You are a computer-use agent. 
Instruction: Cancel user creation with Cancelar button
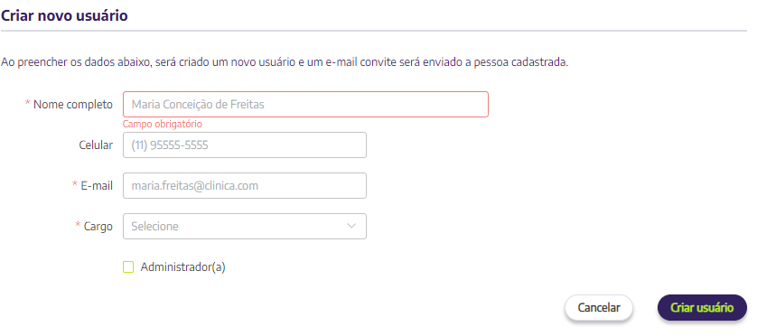(x=599, y=307)
